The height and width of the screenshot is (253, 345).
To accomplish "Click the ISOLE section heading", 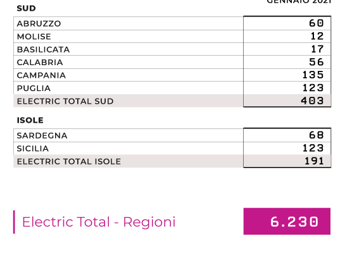I will (x=30, y=120).
